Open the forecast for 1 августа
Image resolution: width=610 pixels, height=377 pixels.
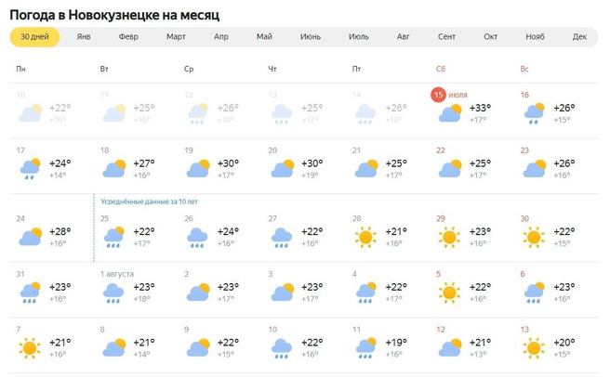tap(118, 274)
